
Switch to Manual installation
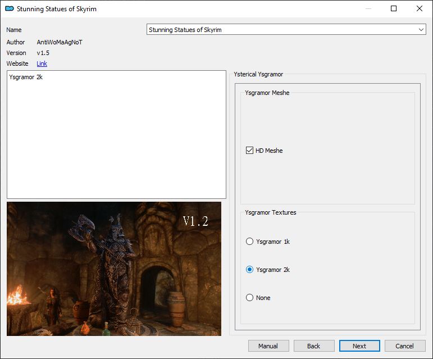(268, 346)
